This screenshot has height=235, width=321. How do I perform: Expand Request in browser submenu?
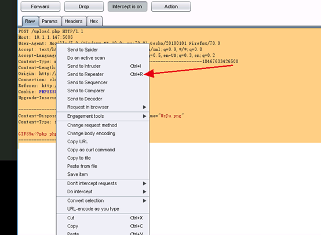(103, 107)
